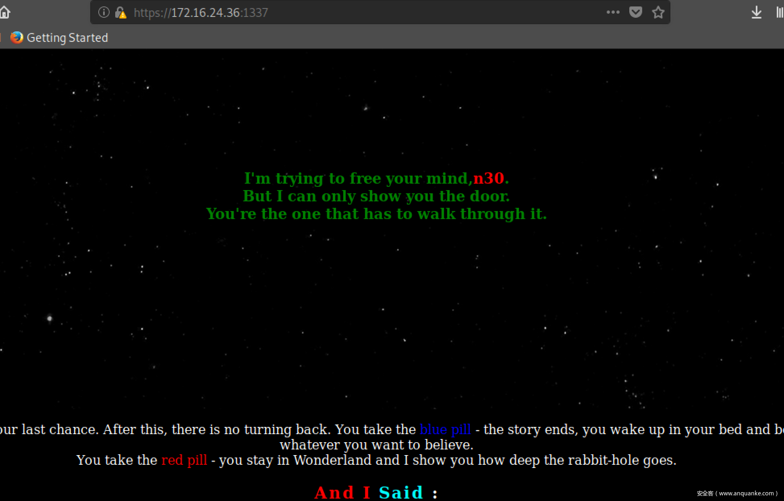Click "whatever you want to believe" text
This screenshot has width=784, height=501.
(376, 445)
